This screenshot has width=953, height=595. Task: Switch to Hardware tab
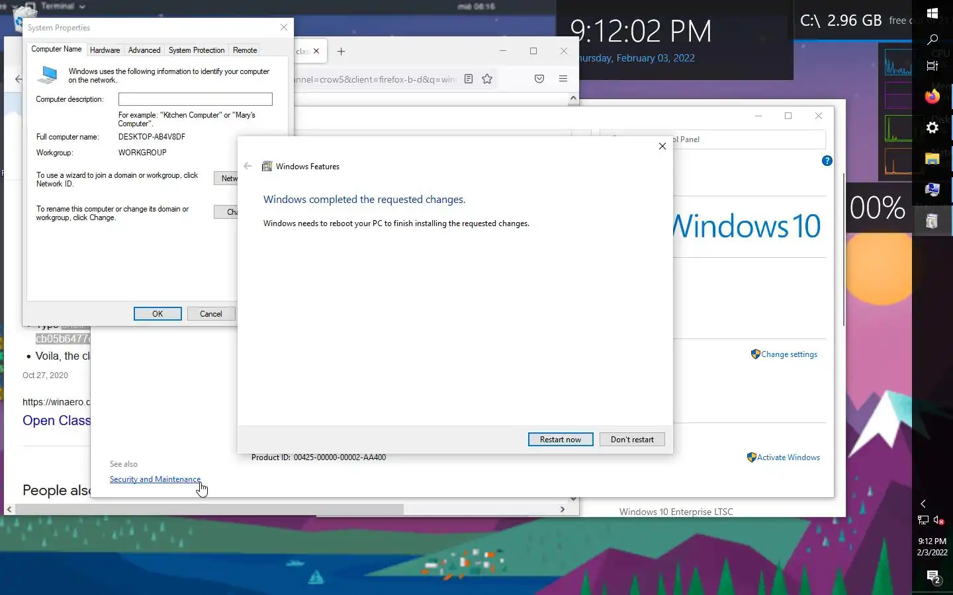105,50
